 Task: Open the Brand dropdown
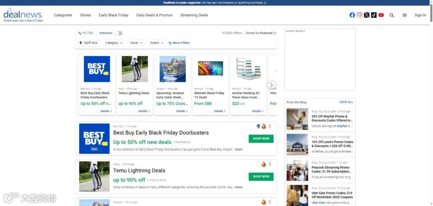(x=157, y=43)
